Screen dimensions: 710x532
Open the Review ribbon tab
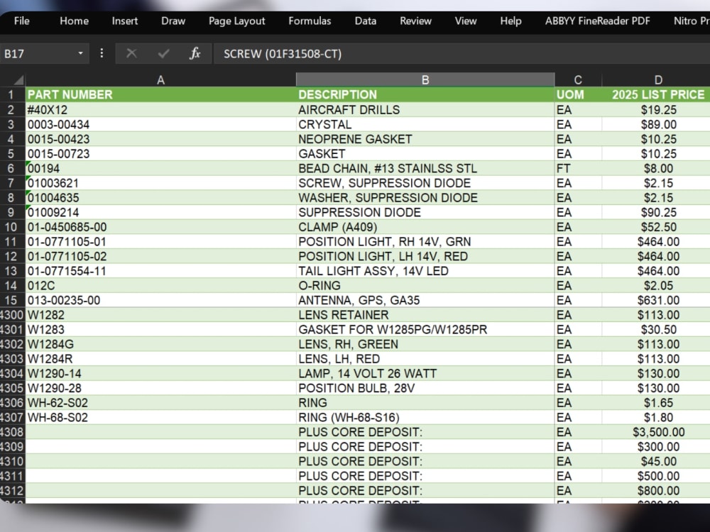pyautogui.click(x=415, y=21)
